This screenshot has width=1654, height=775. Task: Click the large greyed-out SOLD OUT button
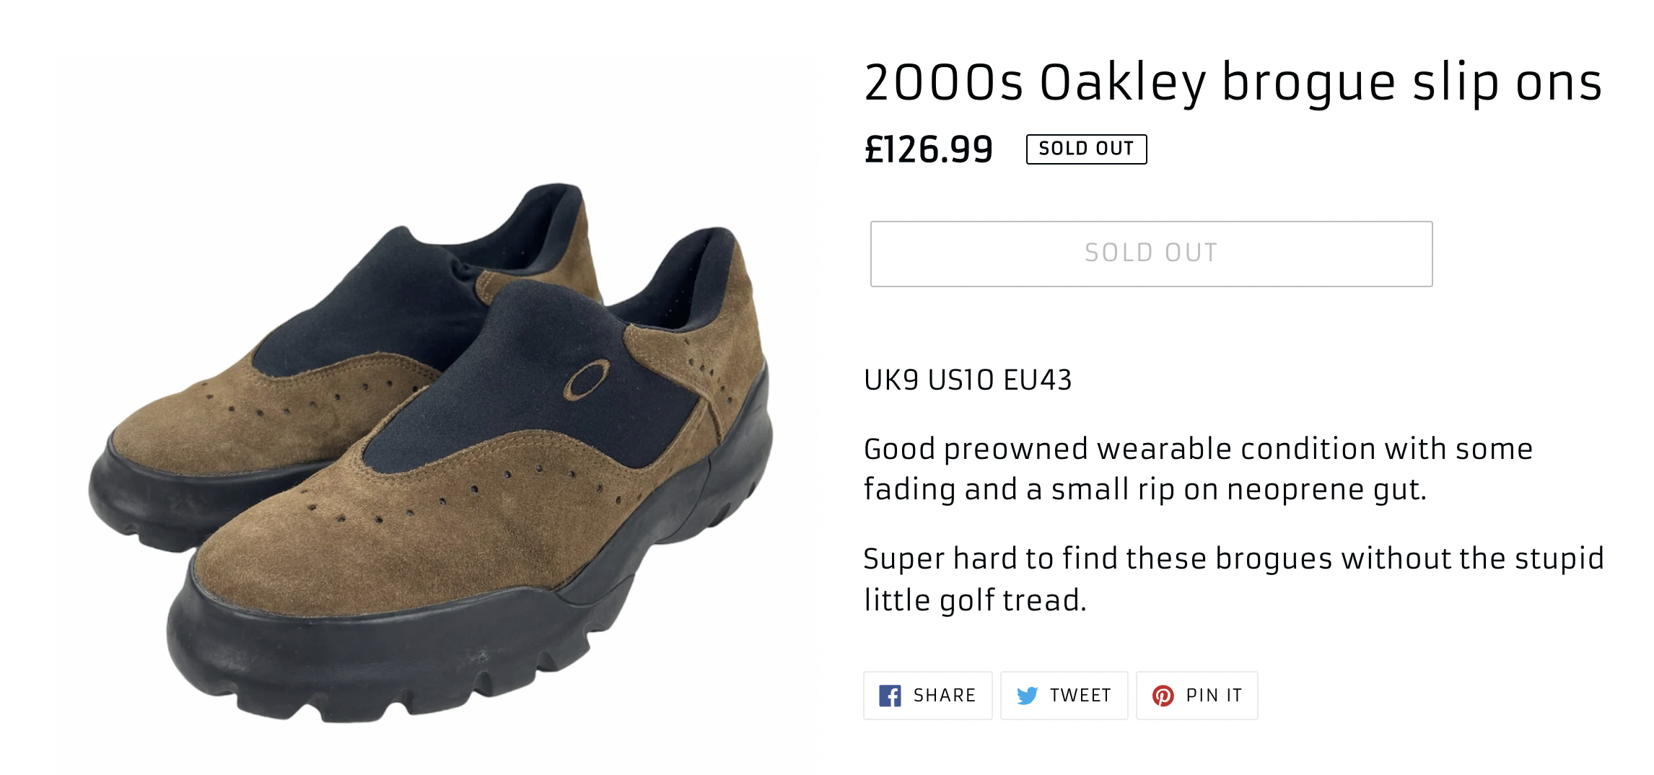[1151, 253]
